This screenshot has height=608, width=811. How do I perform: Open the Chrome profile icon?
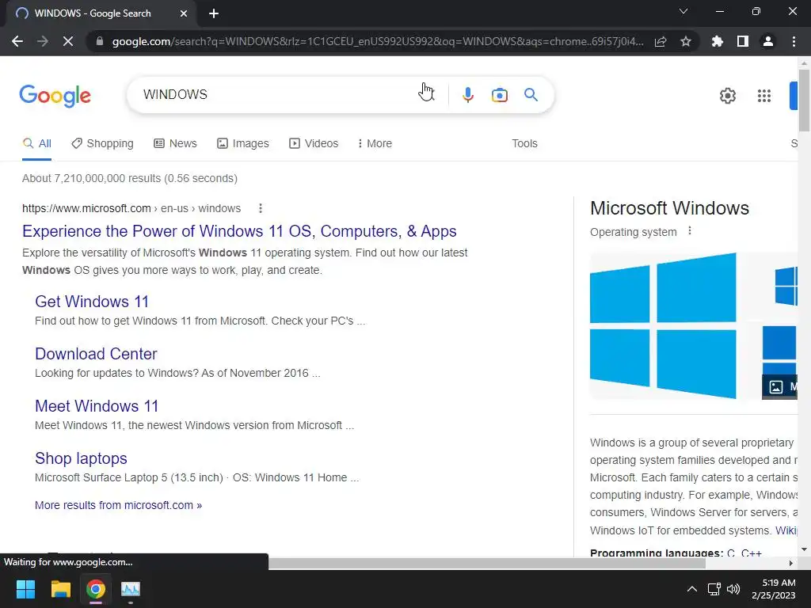(x=768, y=41)
